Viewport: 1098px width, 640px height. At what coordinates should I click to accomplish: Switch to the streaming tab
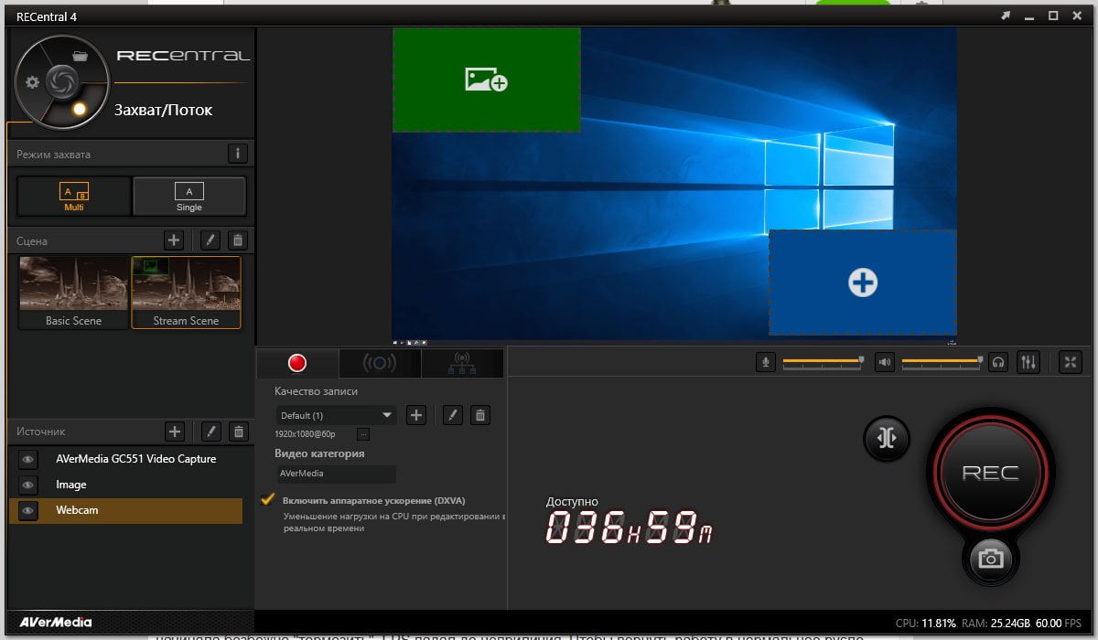coord(380,363)
